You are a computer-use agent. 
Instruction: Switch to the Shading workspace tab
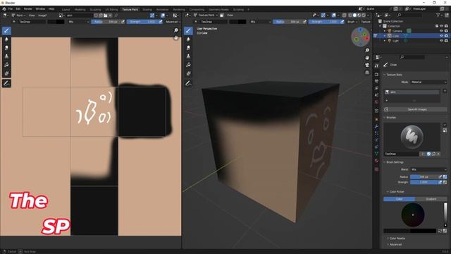[147, 9]
